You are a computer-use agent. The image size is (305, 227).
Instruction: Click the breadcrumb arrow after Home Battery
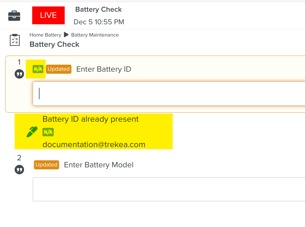(66, 35)
